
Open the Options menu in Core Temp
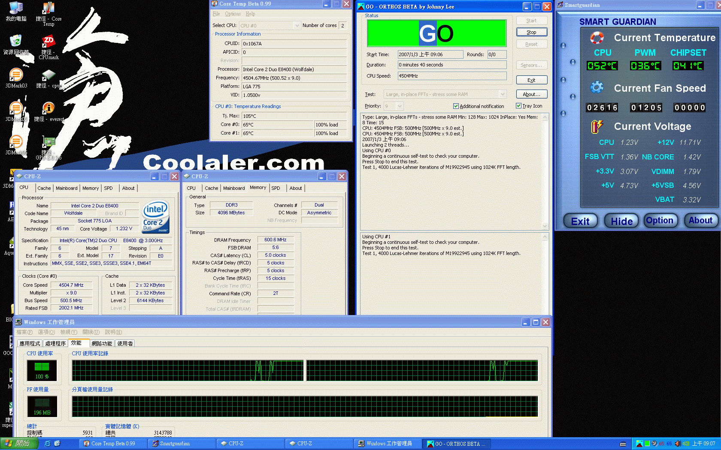click(x=233, y=14)
